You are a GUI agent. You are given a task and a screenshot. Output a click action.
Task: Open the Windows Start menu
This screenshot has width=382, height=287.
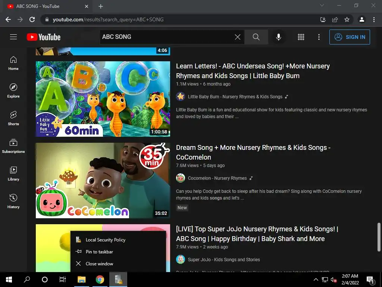tap(9, 280)
